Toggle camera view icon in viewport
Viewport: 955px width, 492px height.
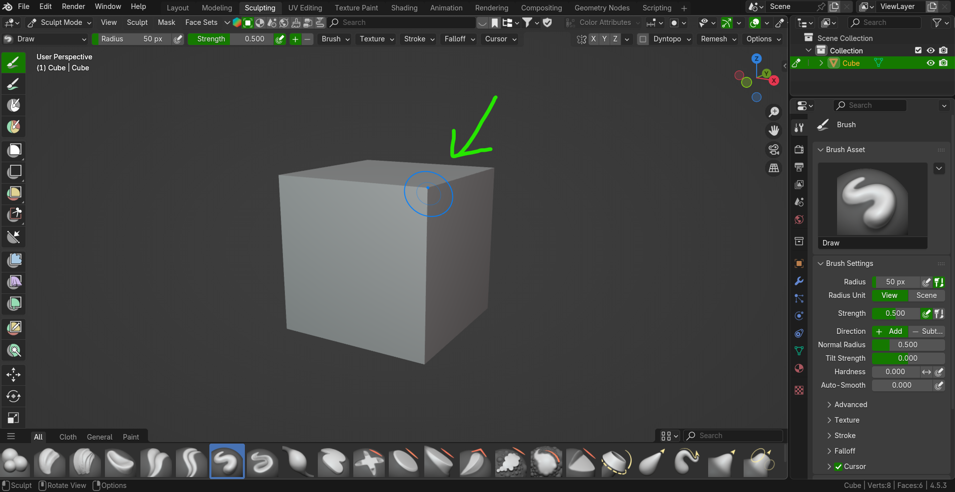[774, 149]
